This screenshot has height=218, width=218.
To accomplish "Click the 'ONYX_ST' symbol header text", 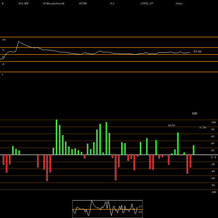I will [147, 3].
